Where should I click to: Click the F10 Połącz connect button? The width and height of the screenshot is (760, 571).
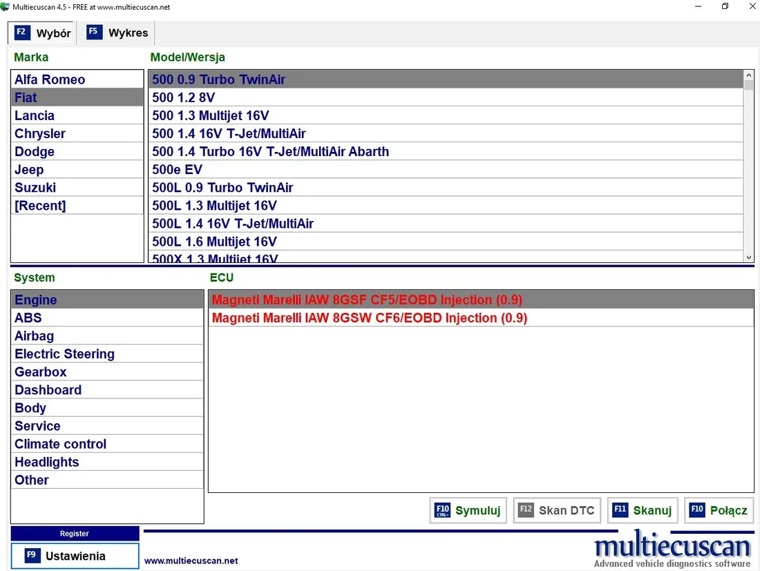click(x=719, y=510)
